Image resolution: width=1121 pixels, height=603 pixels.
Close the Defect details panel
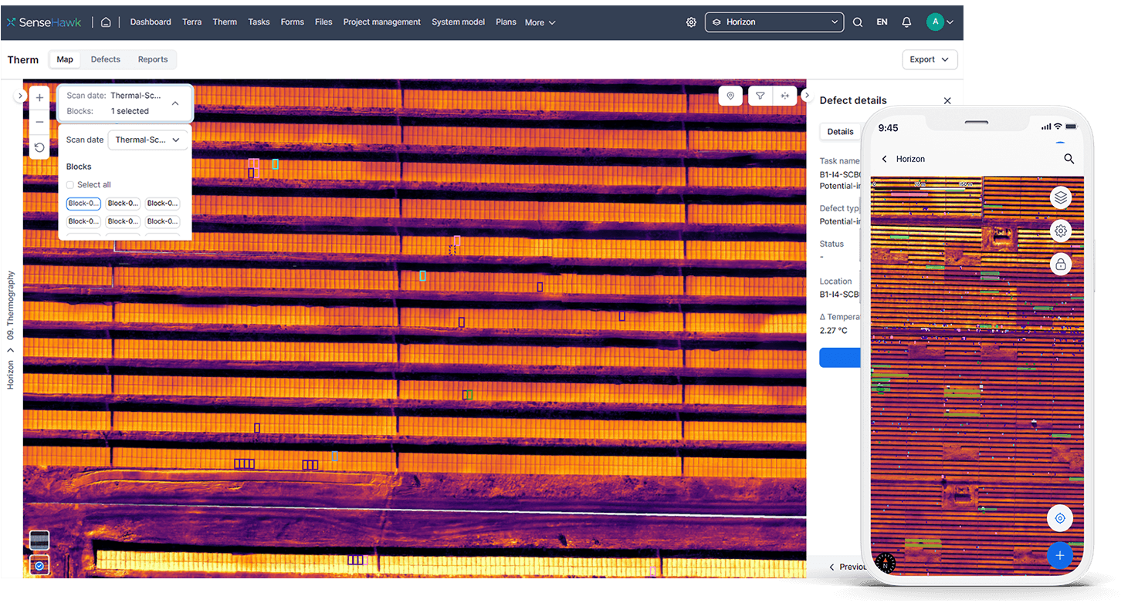(x=947, y=101)
